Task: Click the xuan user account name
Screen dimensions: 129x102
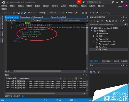Action: click(120, 6)
